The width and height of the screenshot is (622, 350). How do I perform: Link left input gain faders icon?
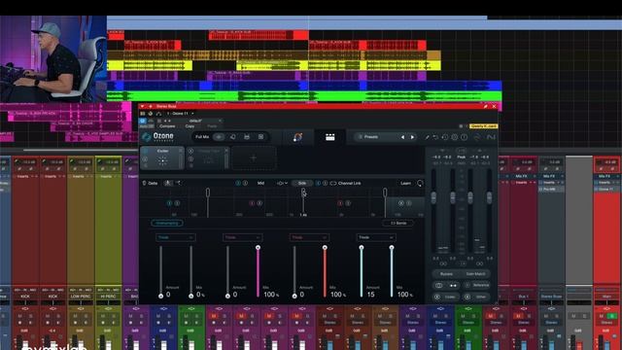tap(443, 263)
